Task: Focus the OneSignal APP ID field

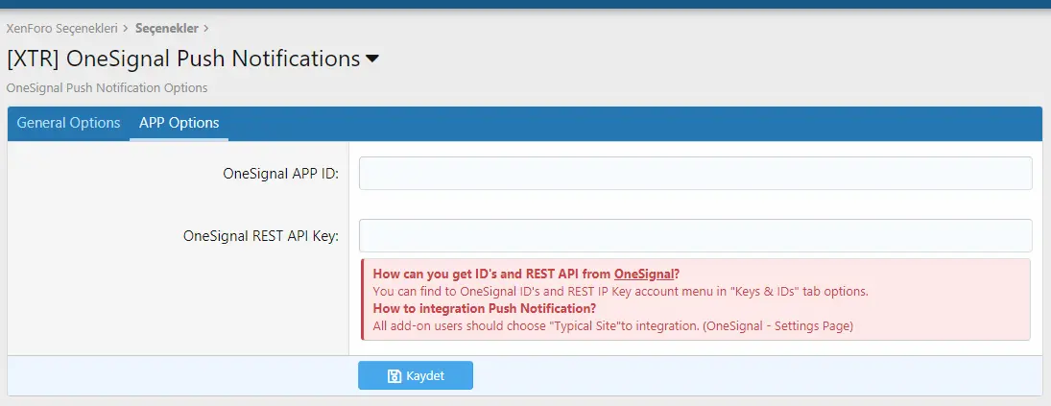Action: [695, 174]
